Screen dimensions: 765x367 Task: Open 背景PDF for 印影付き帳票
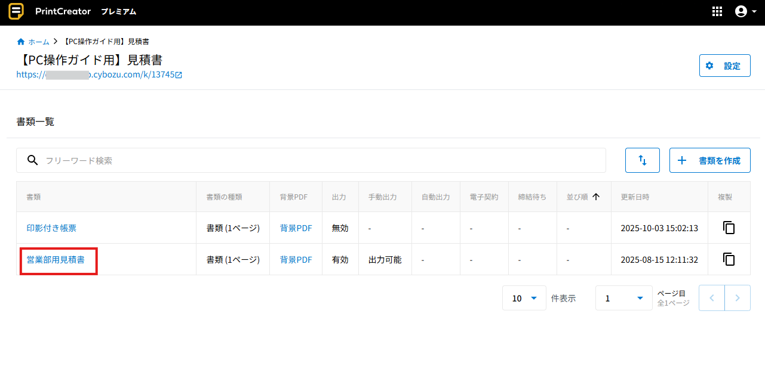click(296, 228)
